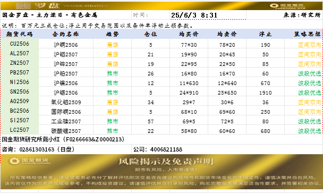Select the 29*7 average buy price
This screenshot has width=323, height=193.
pyautogui.click(x=189, y=102)
